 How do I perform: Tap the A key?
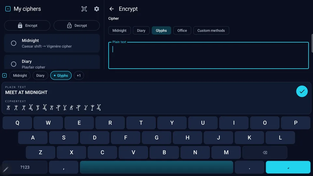(33, 138)
